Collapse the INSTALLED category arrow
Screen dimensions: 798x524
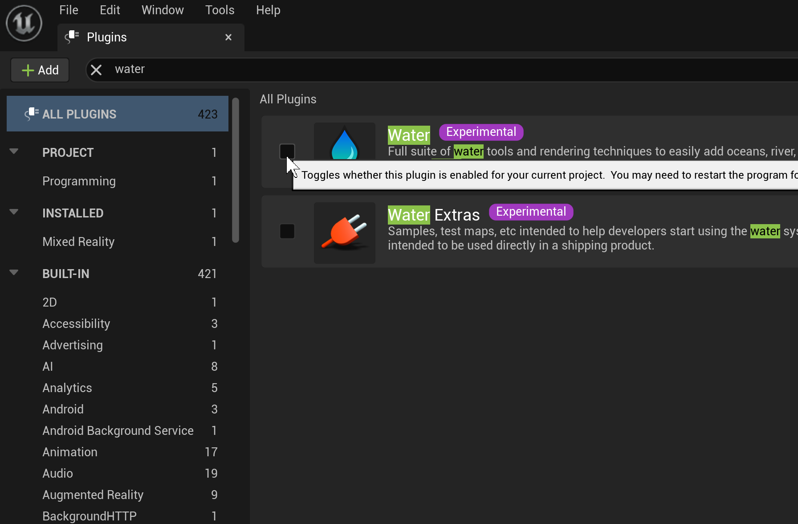[x=14, y=212]
